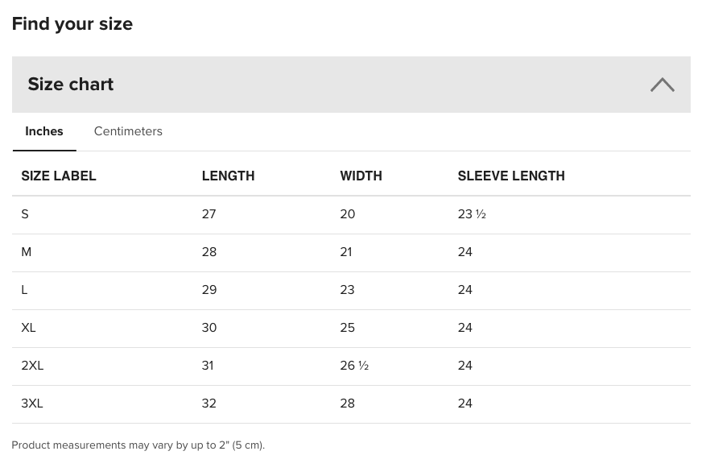Viewport: 706px width, 476px height.
Task: Select the Inches tab
Action: (44, 131)
